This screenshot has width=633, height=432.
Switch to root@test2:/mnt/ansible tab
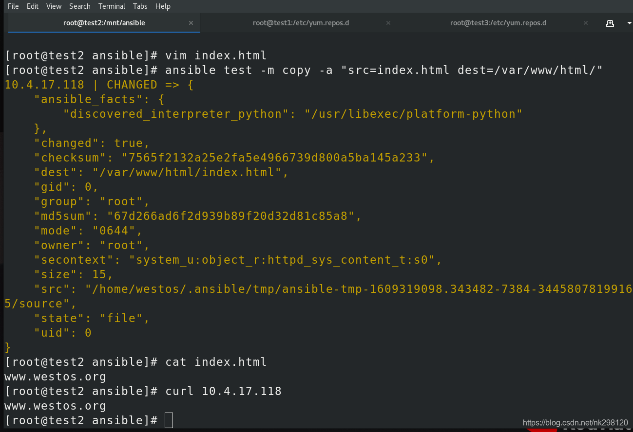click(104, 23)
